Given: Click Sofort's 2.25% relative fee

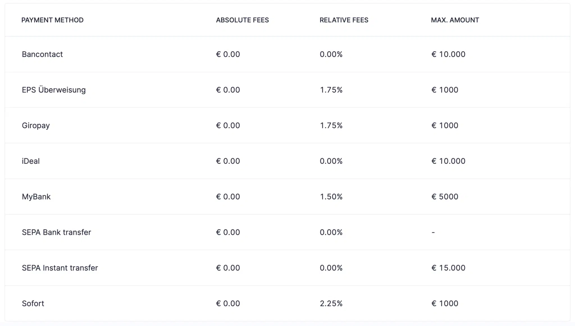Looking at the screenshot, I should click(331, 304).
